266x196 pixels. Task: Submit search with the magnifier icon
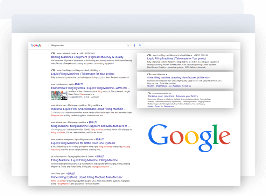tap(140, 45)
